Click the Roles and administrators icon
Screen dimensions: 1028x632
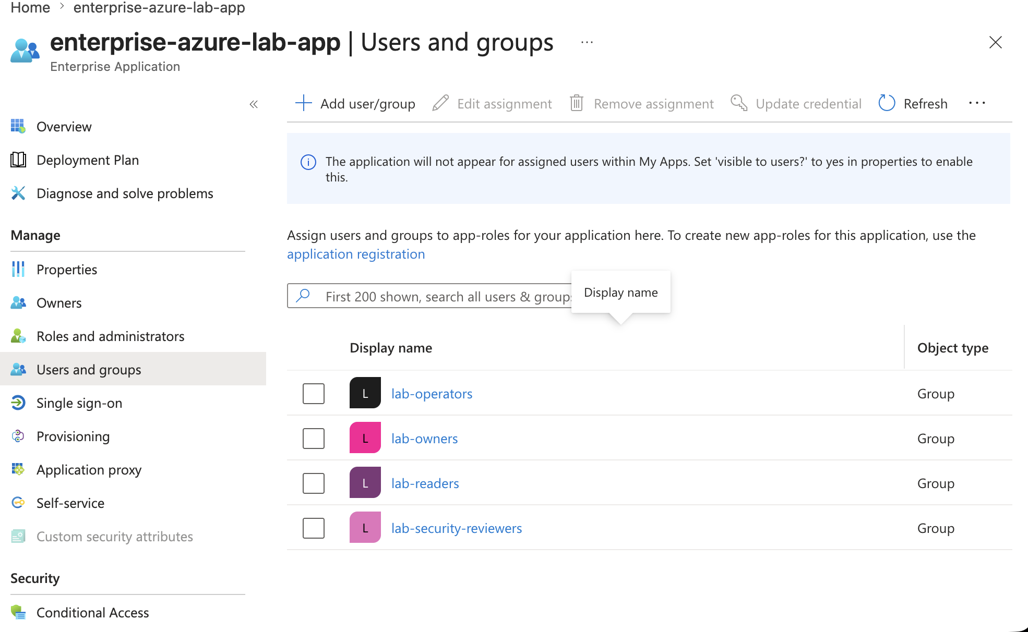[x=18, y=336]
